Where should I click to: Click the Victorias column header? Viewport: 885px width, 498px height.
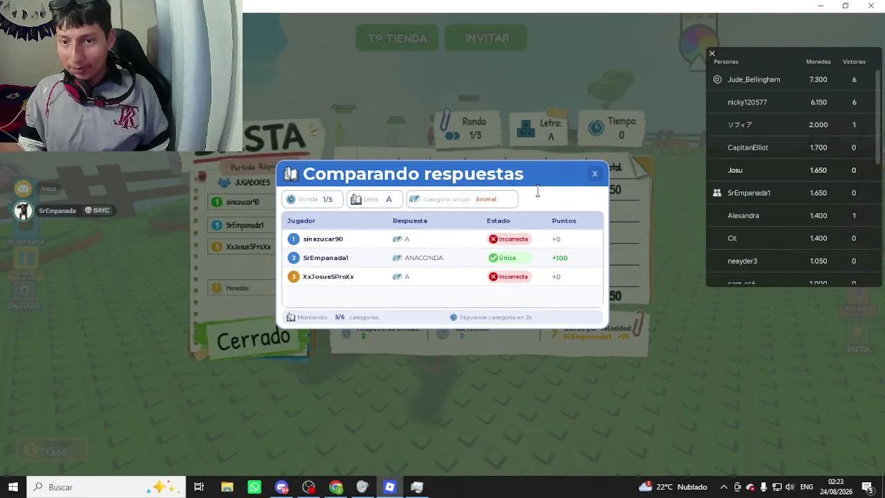pos(854,62)
